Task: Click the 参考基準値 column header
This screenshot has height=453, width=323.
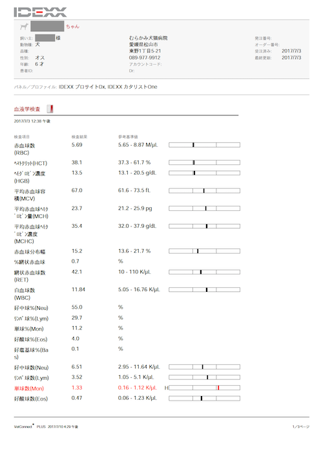Action: 128,137
